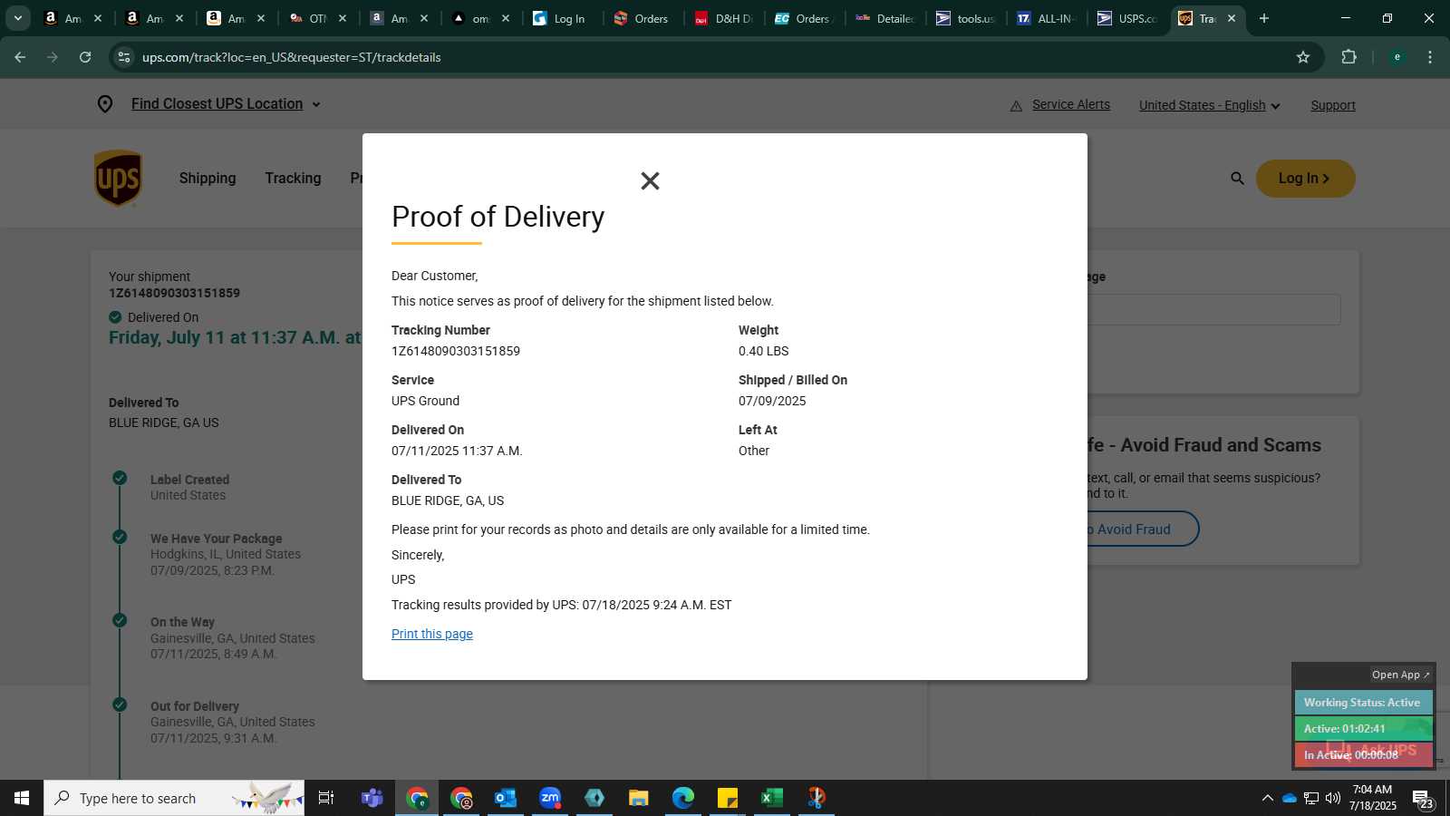Click the Log In button
The image size is (1450, 816).
tap(1305, 179)
